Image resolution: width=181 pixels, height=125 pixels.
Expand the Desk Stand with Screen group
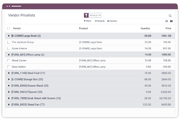pyautogui.click(x=9, y=98)
